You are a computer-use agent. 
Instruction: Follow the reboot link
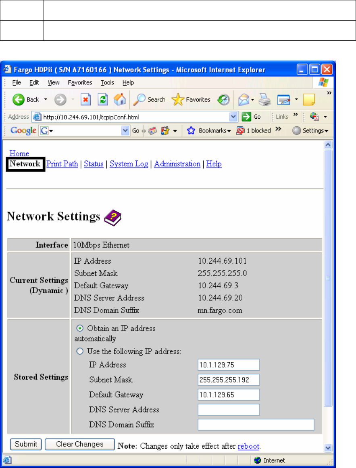pos(248,446)
